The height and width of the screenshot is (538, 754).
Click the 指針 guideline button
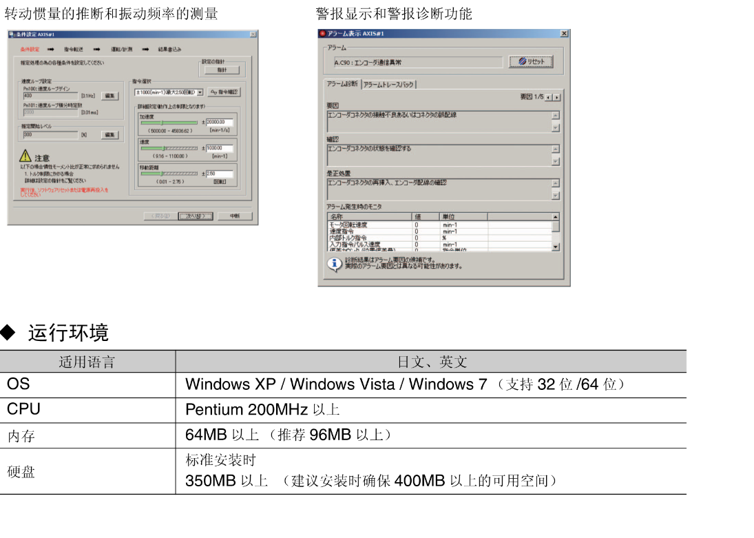222,70
